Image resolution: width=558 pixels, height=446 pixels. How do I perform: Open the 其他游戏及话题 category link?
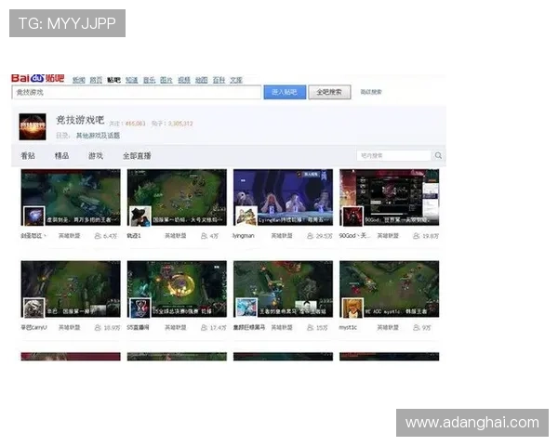[x=98, y=136]
